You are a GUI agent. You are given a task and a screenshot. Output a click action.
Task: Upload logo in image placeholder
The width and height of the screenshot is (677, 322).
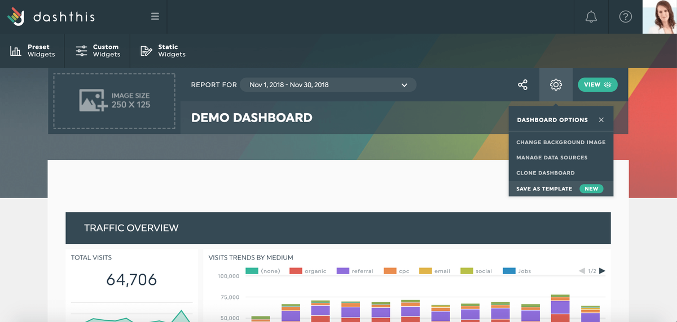(114, 101)
